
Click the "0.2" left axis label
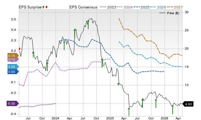click(x=14, y=51)
